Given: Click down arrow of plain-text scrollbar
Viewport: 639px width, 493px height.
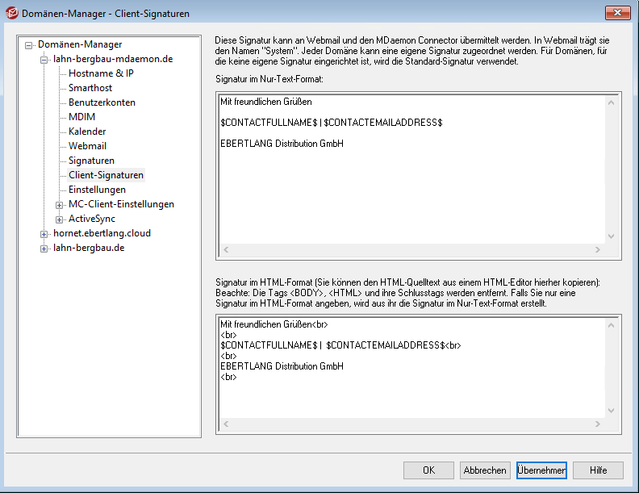Looking at the screenshot, I should tap(611, 236).
